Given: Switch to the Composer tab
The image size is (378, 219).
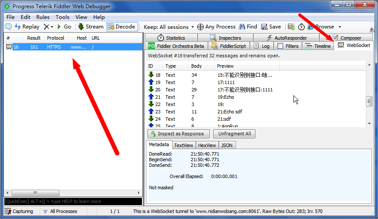Looking at the screenshot, I should pos(346,38).
